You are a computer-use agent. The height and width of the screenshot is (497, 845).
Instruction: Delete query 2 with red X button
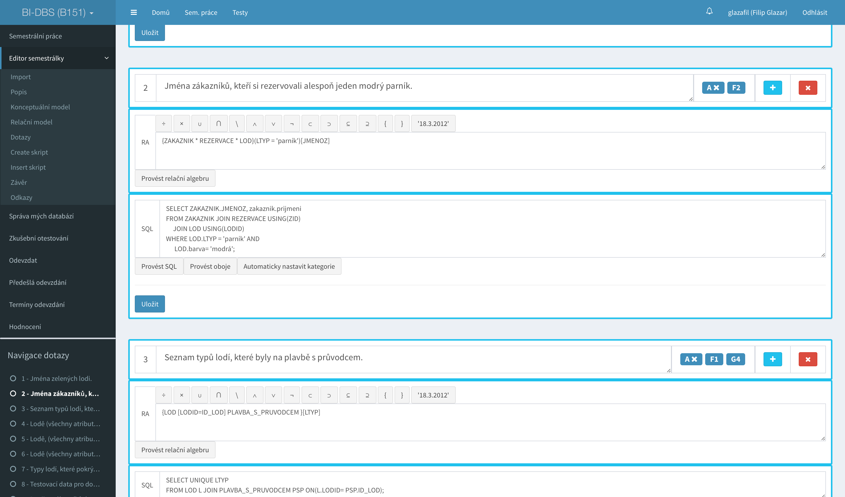[808, 88]
